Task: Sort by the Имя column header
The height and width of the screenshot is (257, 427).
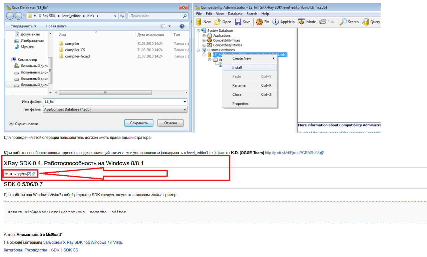Action: pyautogui.click(x=62, y=35)
